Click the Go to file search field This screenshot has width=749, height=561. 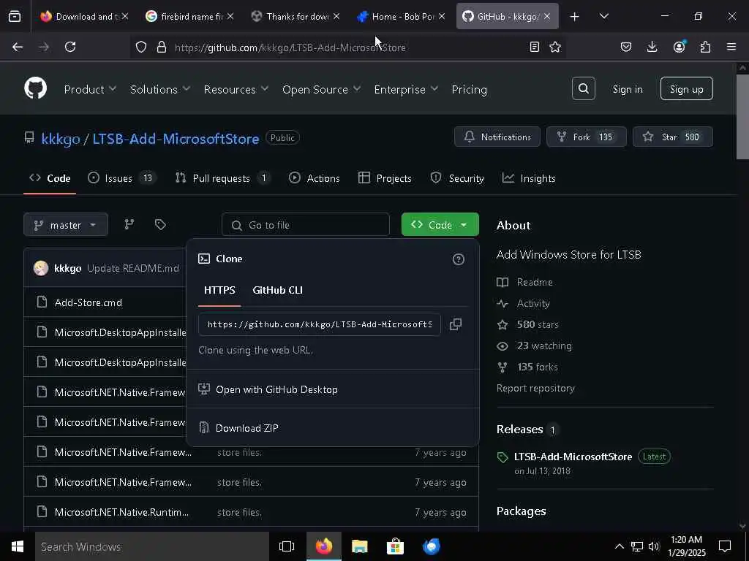(306, 225)
